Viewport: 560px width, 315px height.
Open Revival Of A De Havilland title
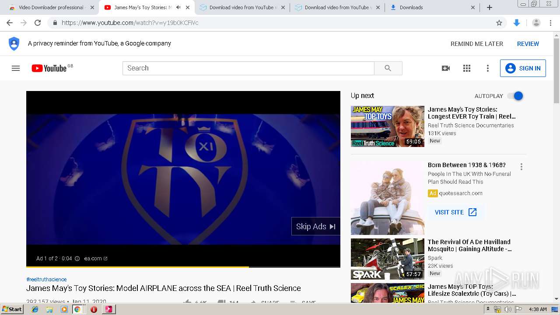tap(470, 245)
